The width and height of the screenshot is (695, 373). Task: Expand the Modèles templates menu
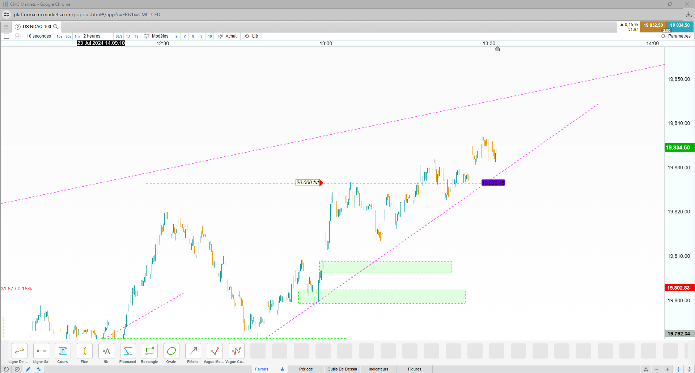(x=156, y=36)
